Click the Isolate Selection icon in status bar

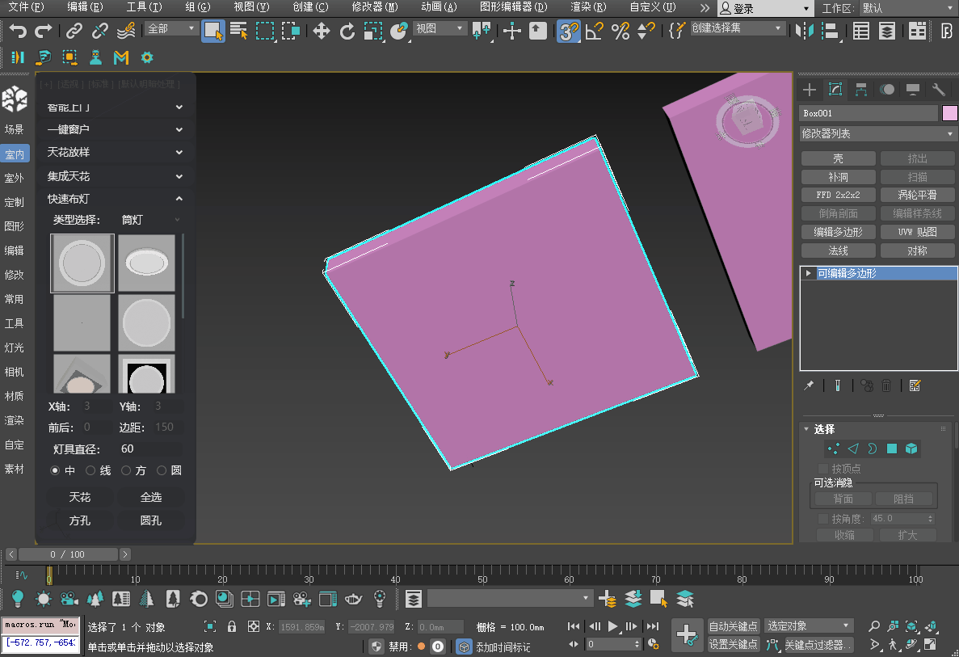[x=210, y=626]
